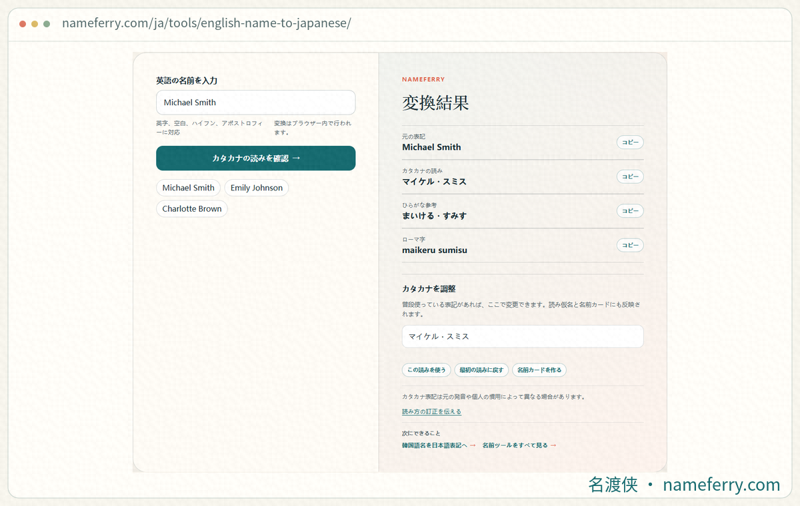Viewport: 800px width, 506px height.
Task: Click the この読みを使う button
Action: (x=427, y=370)
